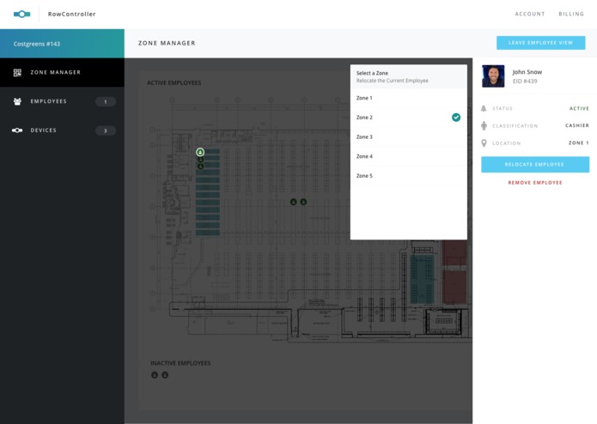
Task: Click the Active Employees label
Action: 174,83
